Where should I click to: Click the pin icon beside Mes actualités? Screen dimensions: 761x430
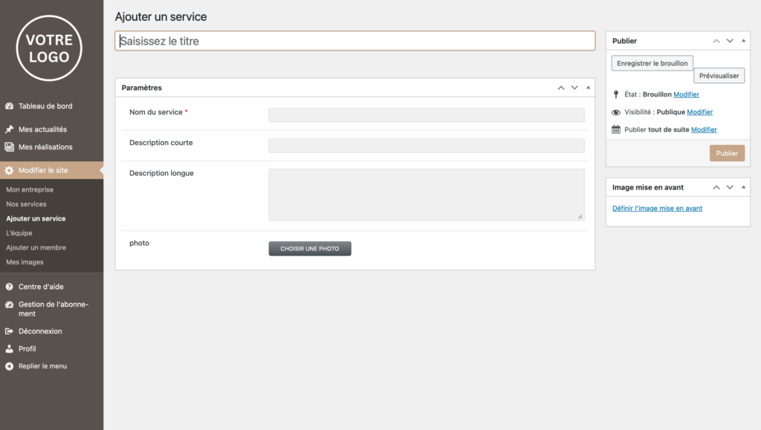click(10, 129)
